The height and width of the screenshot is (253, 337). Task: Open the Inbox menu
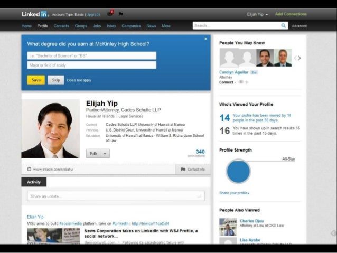coord(111,26)
